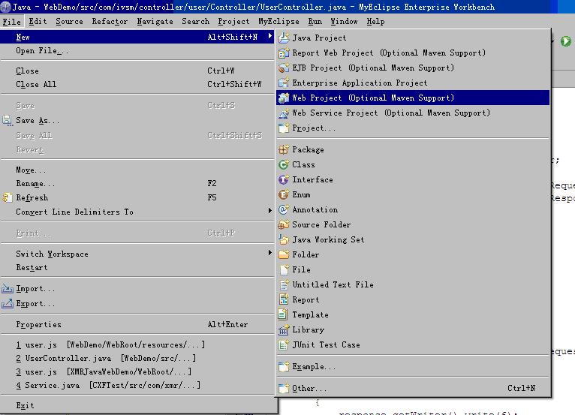This screenshot has height=415, width=575.
Task: Click the Enterprise Application Project icon
Action: tap(284, 83)
